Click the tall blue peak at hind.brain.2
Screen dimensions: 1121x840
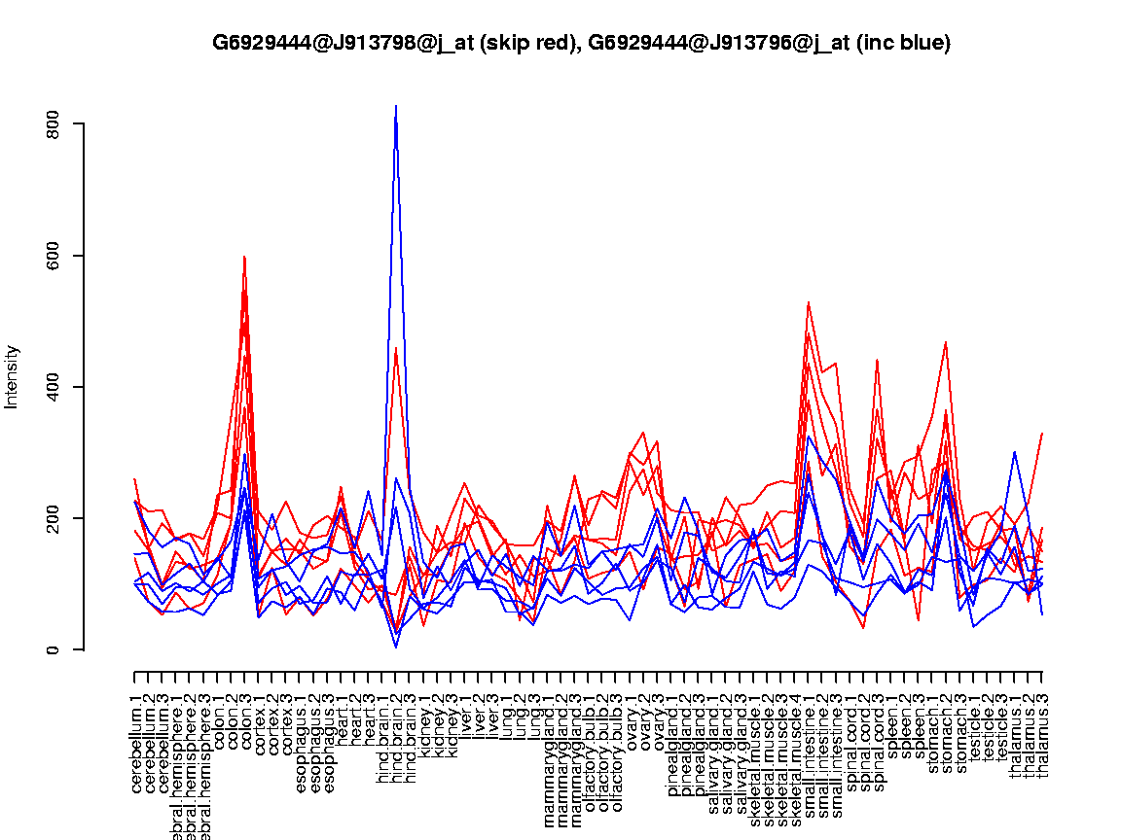[395, 109]
